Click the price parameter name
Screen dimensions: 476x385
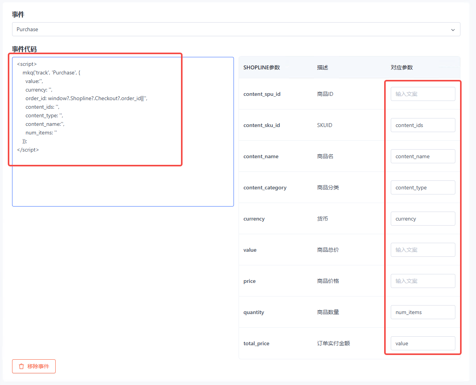249,281
